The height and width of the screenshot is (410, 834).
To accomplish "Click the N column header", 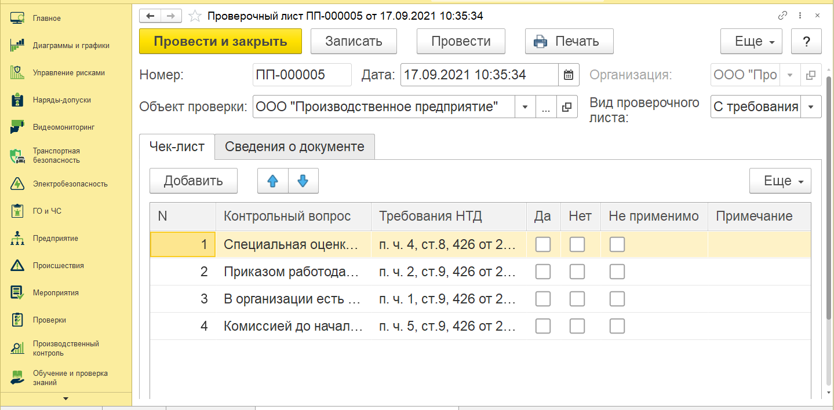I will (x=183, y=217).
